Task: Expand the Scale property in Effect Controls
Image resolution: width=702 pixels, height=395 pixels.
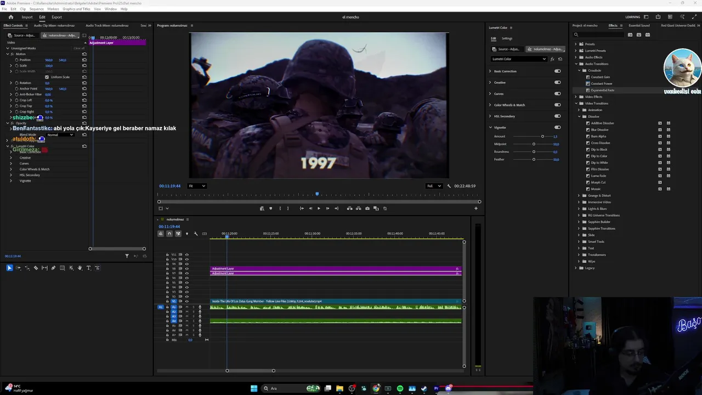Action: (10, 65)
